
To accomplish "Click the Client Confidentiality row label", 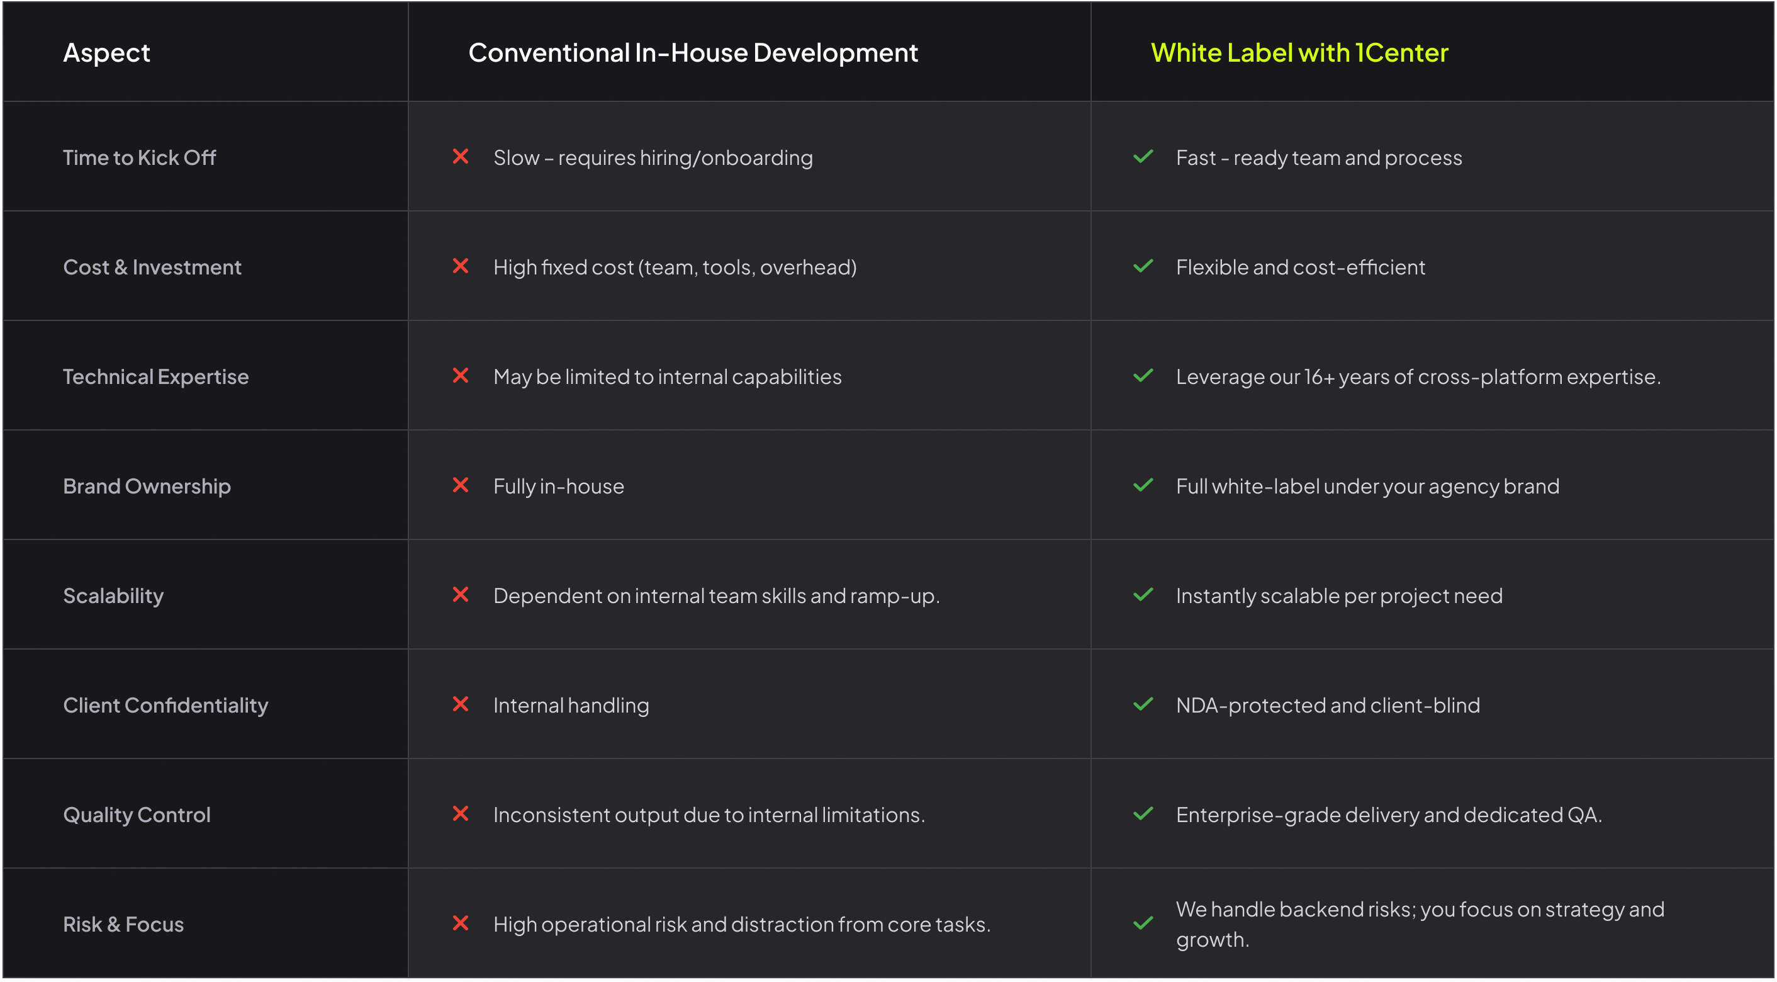I will [165, 705].
